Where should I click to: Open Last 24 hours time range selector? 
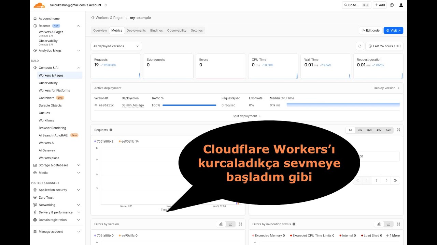coord(384,46)
